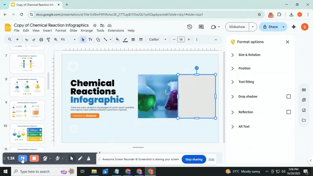This screenshot has height=176, width=313.
Task: Select slide 8 thumbnail
Action: [27, 86]
